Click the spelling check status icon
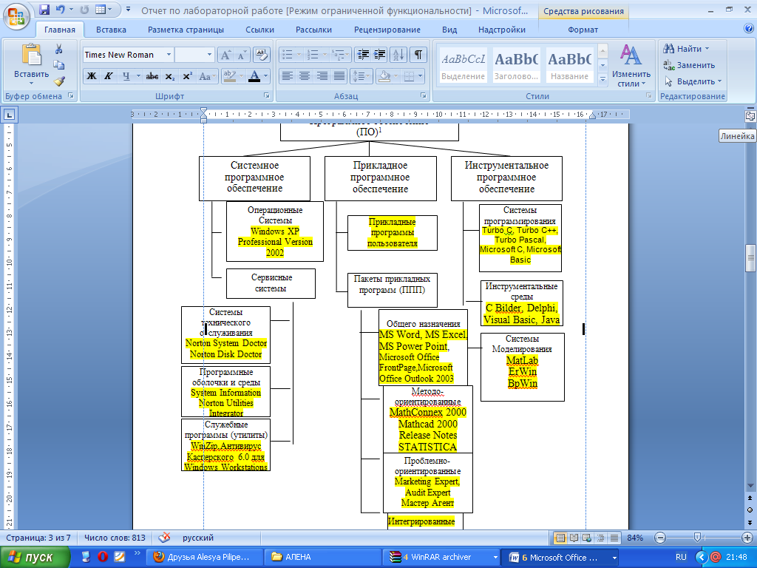 pos(165,538)
